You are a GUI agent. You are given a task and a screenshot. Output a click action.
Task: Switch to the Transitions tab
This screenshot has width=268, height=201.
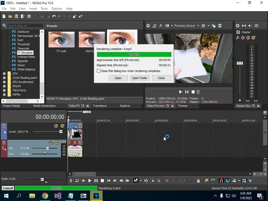(100, 106)
